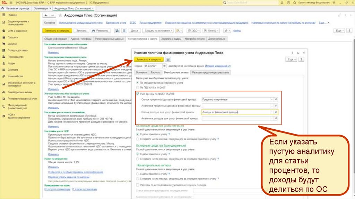Click the star favorite icon near Андромеда Плюс
The image size is (355, 199).
tap(60, 16)
